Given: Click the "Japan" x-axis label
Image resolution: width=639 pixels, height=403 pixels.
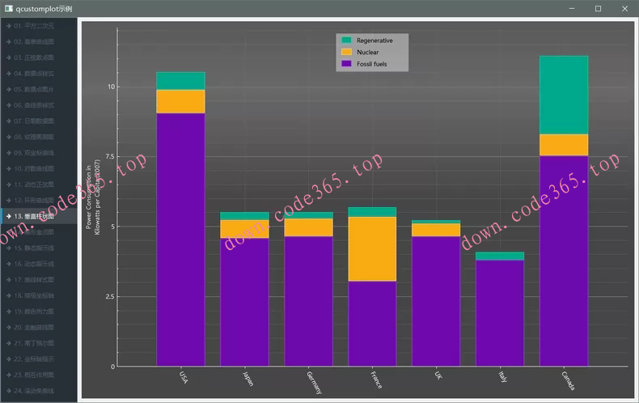Looking at the screenshot, I should (248, 379).
